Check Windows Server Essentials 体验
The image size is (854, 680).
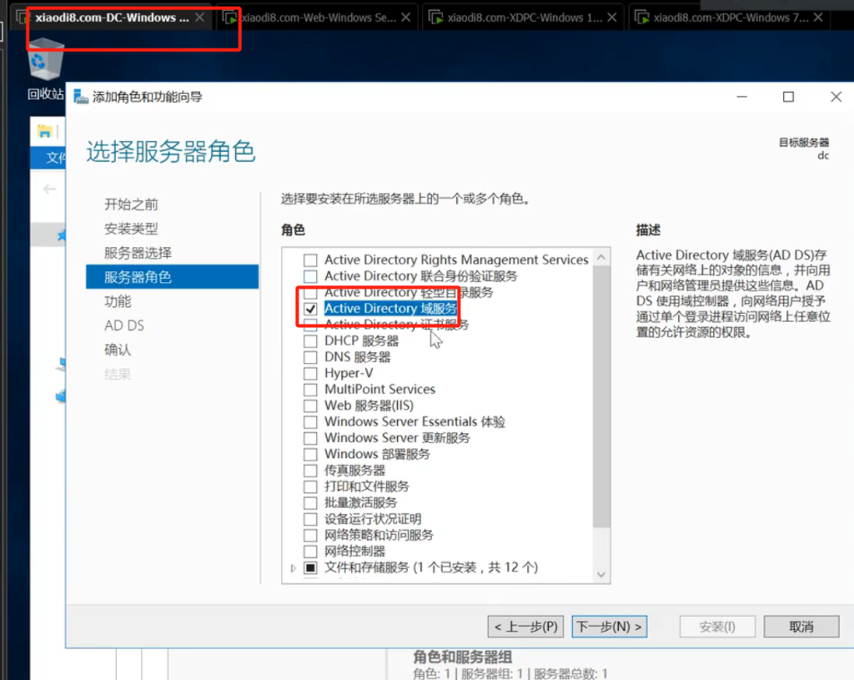pos(310,421)
